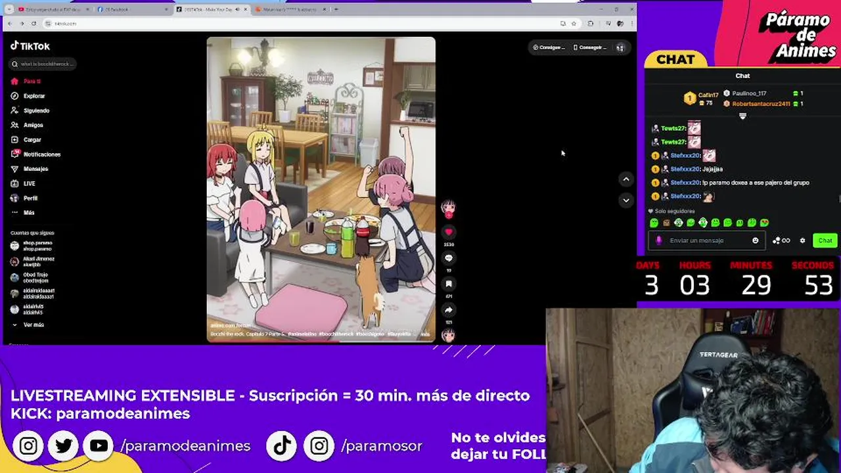Go to the Siguiendo feed
This screenshot has height=473, width=841.
(30, 110)
